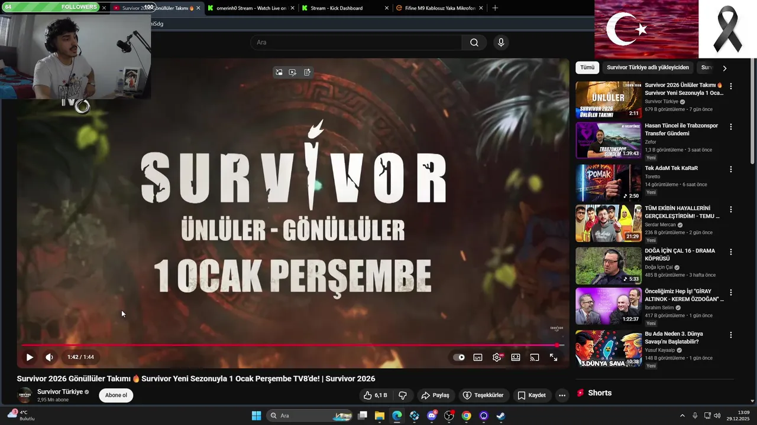The width and height of the screenshot is (757, 425).
Task: Toggle the autoplay switch in player
Action: (x=459, y=357)
